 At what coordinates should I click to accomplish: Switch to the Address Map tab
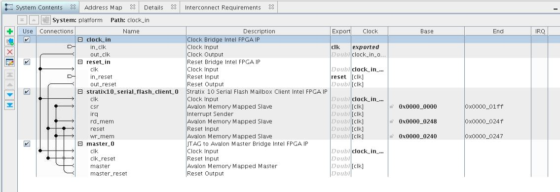coord(103,7)
